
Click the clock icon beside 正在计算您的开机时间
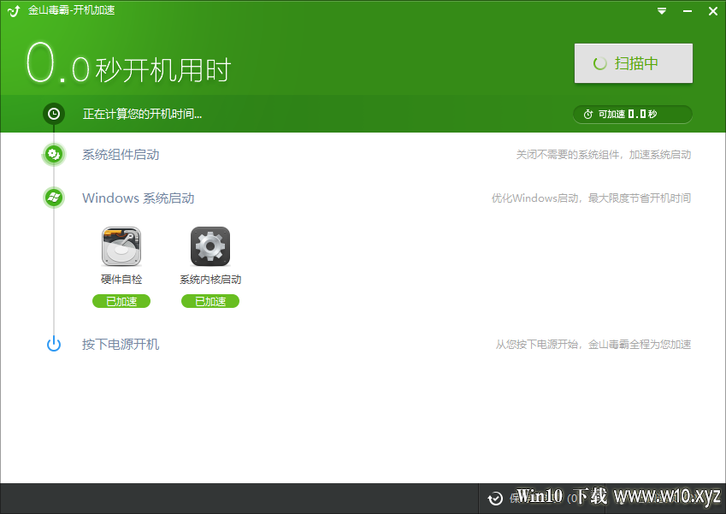tap(54, 114)
